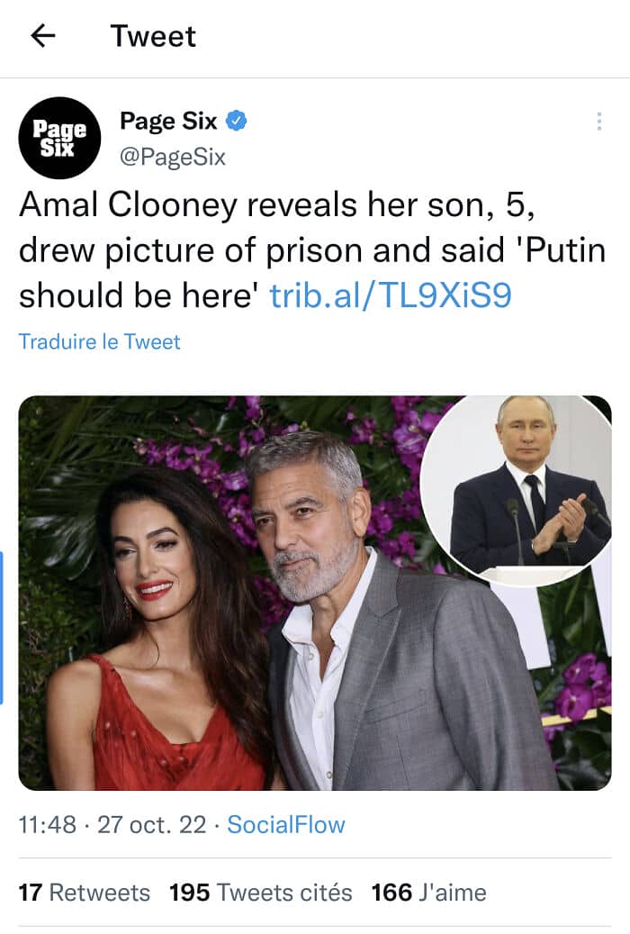Image resolution: width=630 pixels, height=934 pixels.
Task: Click the Tweet header title
Action: point(153,36)
